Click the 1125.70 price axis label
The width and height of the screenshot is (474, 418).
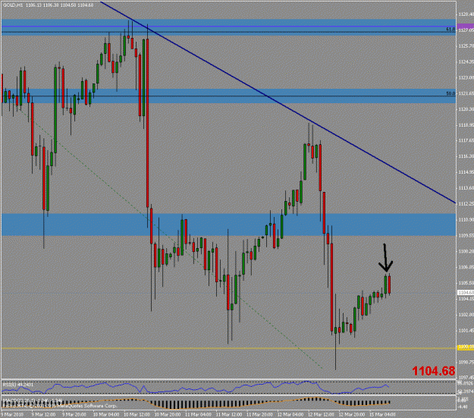coord(466,46)
